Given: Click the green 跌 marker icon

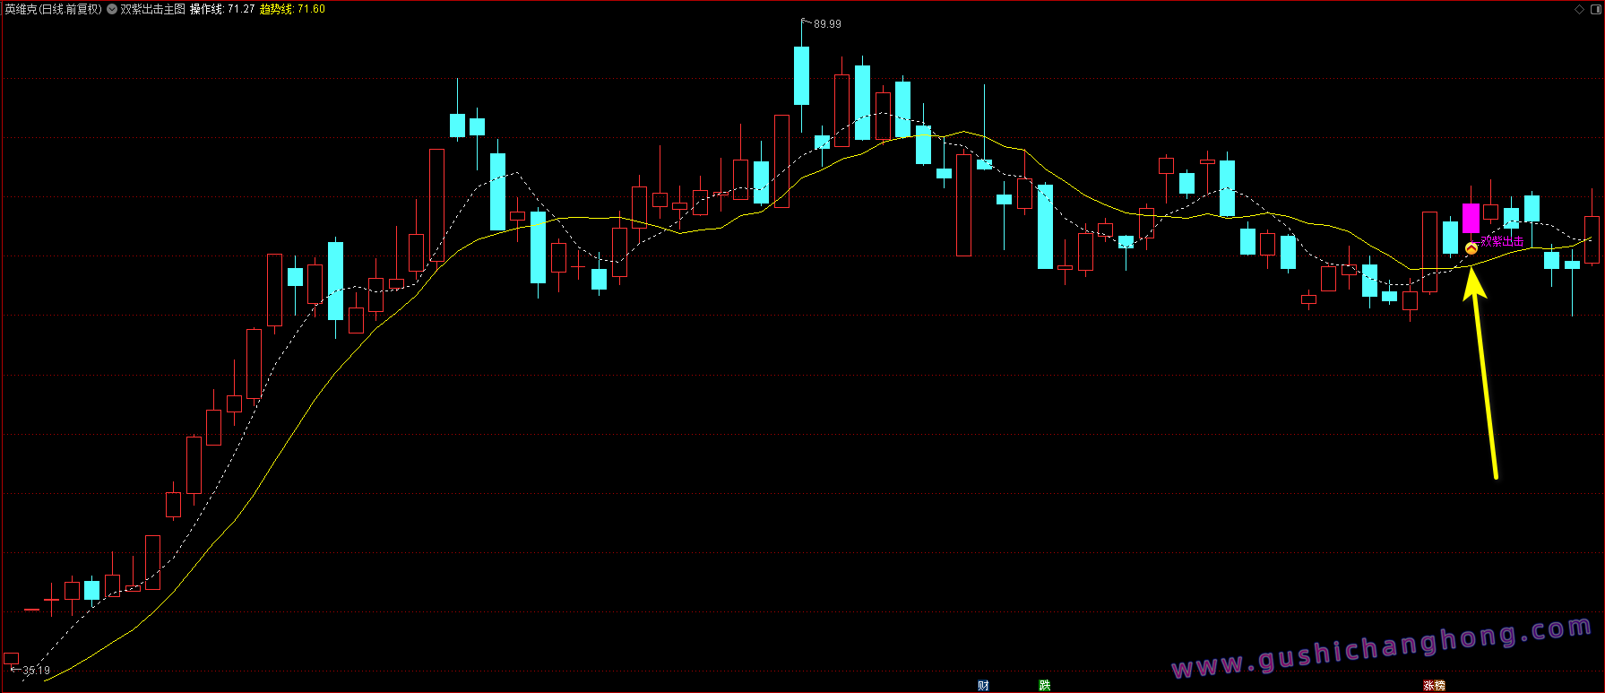Looking at the screenshot, I should coord(1044,686).
